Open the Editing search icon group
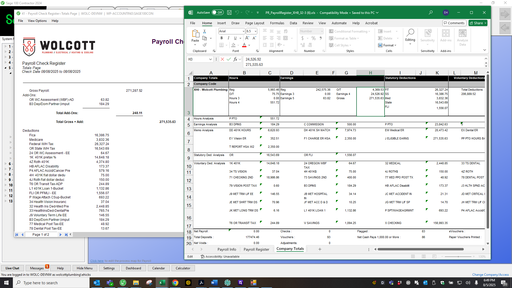This screenshot has height=288, width=512. 410,37
